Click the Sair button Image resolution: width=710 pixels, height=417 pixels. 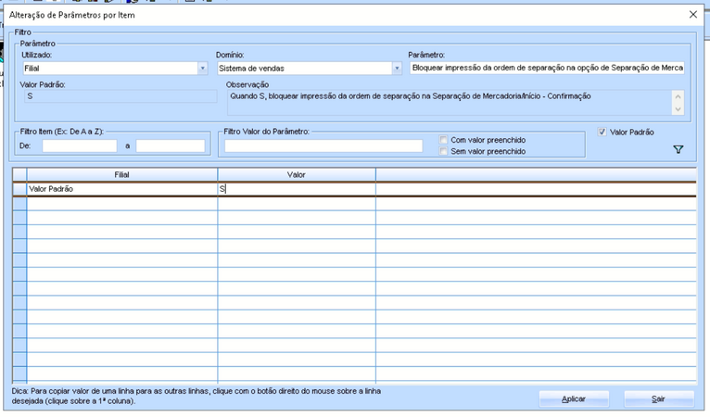pos(658,398)
